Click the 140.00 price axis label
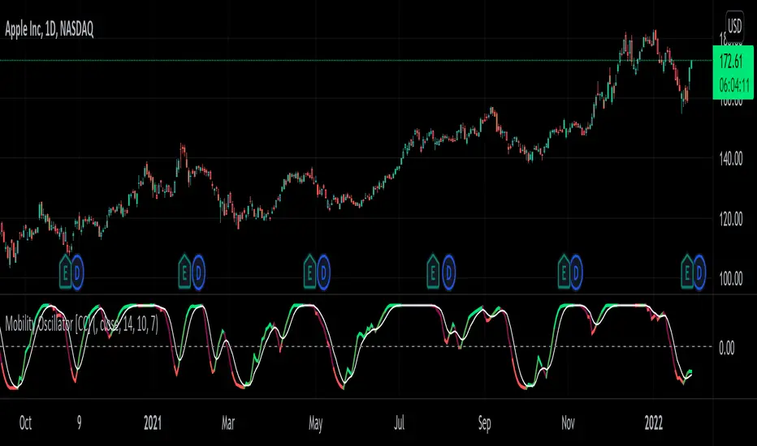Viewport: 757px width, 446px height. [x=731, y=159]
